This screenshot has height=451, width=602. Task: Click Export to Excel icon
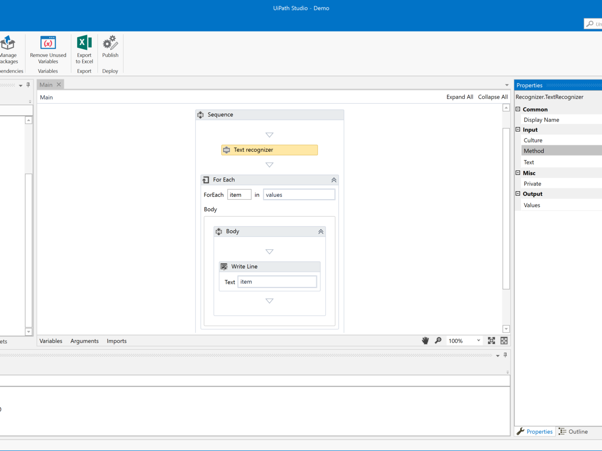tap(84, 42)
